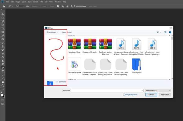The height and width of the screenshot is (121, 183).
Task: Click the Home icon in options bar
Action: [4, 6]
